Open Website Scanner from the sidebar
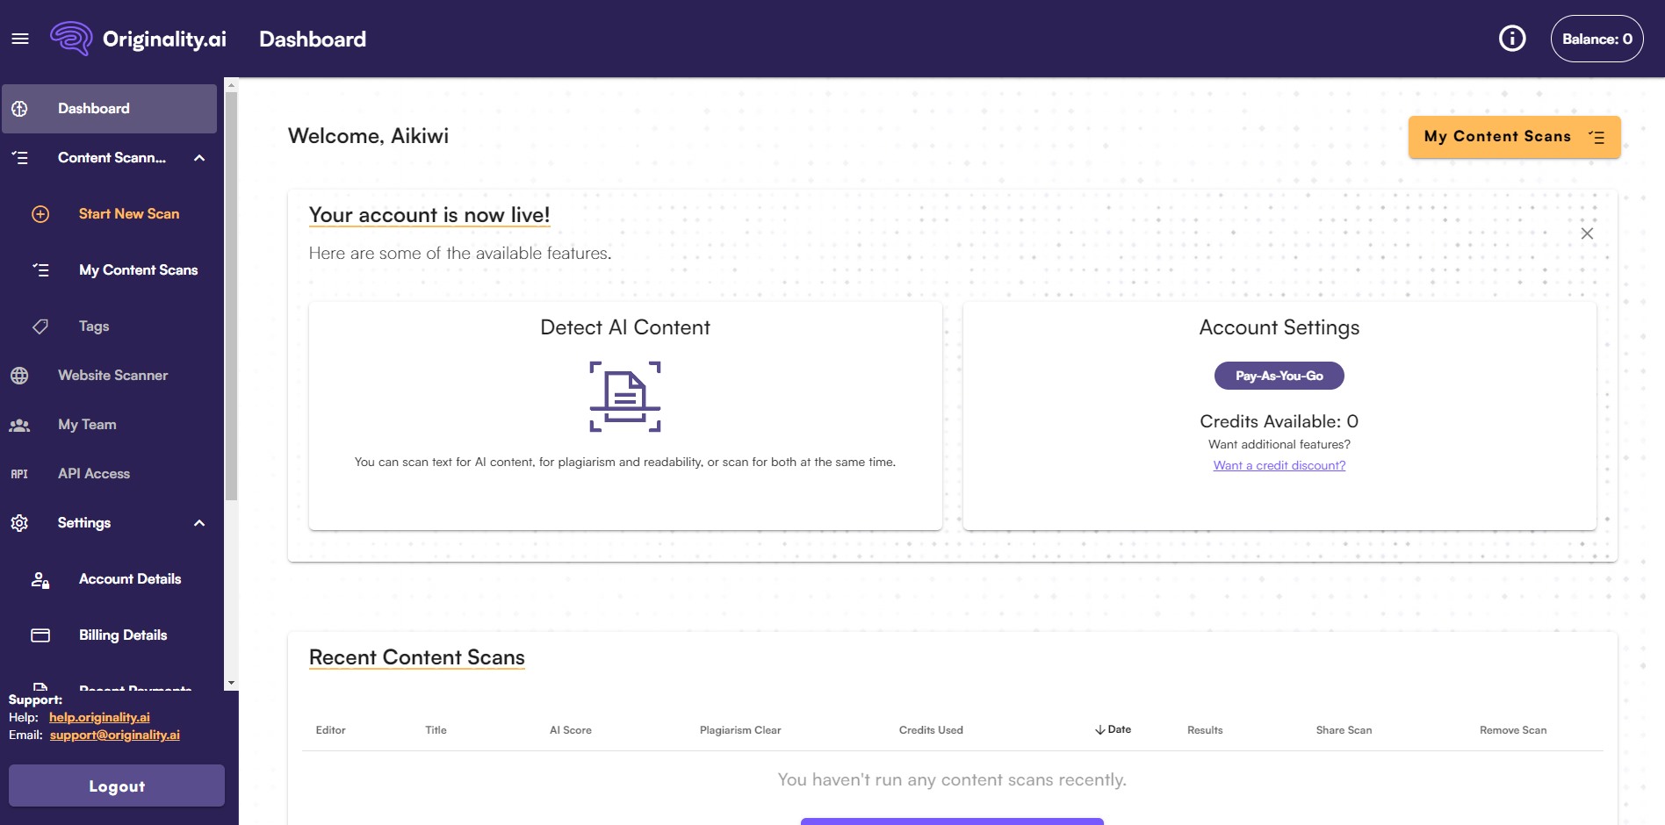 [x=112, y=376]
